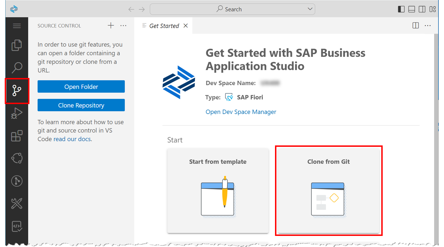Click the SAP Business Application Studio logo
Image resolution: width=444 pixels, height=247 pixels.
click(x=14, y=9)
